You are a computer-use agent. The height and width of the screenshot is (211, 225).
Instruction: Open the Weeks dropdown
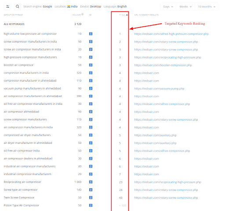pos(185,7)
